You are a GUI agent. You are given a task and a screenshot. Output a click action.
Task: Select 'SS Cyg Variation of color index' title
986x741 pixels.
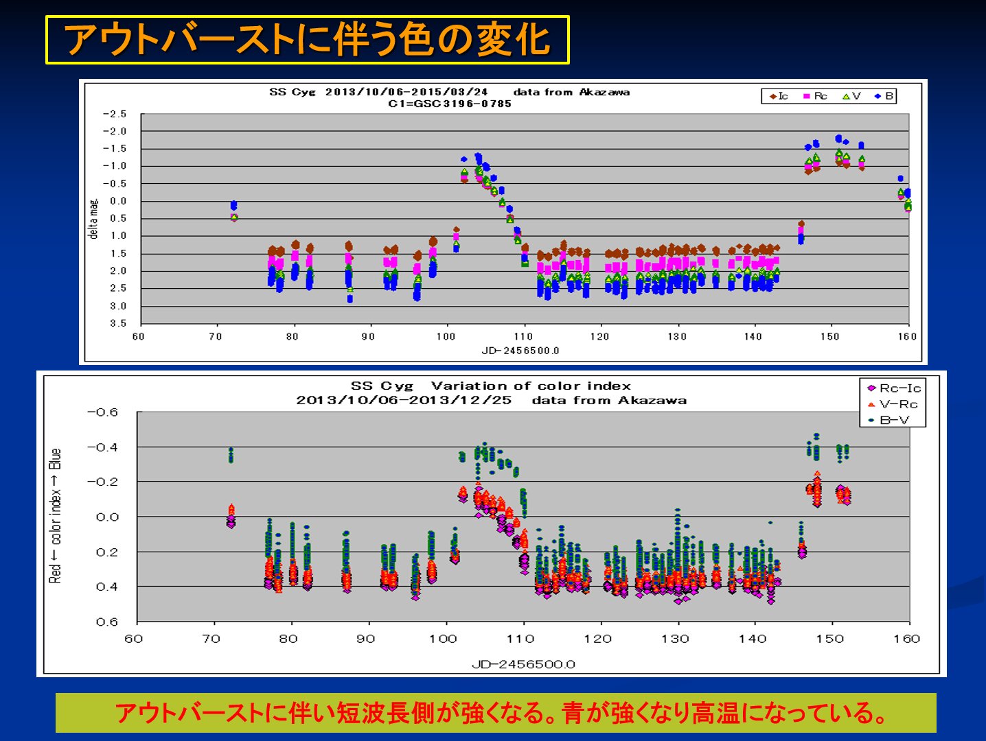490,386
